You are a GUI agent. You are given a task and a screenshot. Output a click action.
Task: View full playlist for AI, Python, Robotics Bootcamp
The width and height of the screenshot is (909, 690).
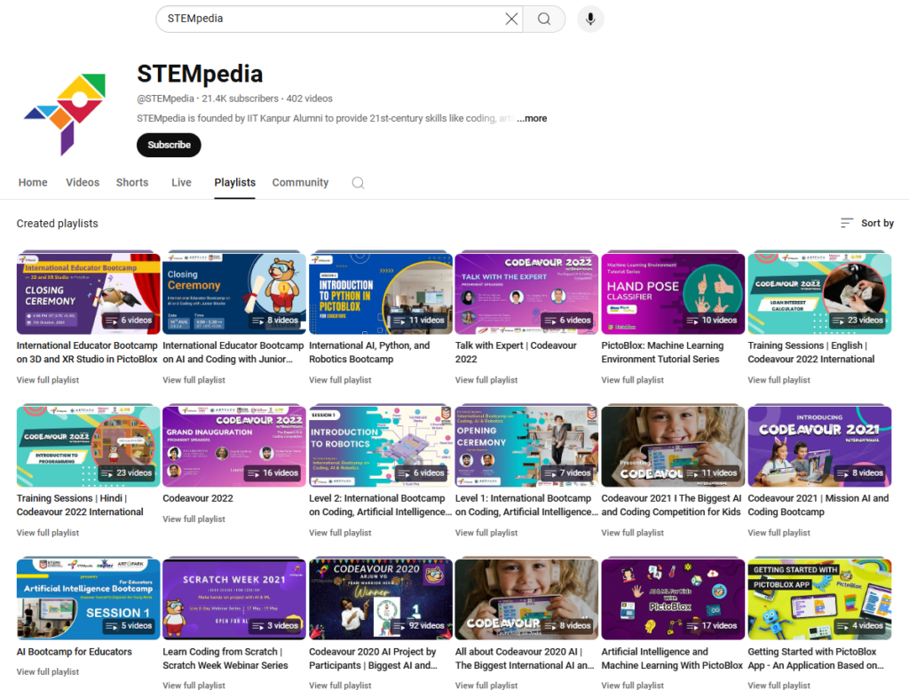(x=340, y=380)
